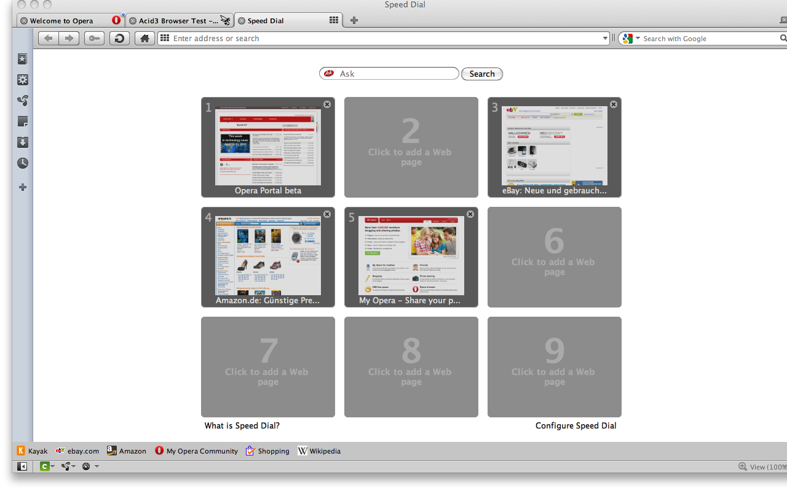Open the Opera Unite status bar dropdown
Image resolution: width=787 pixels, height=491 pixels.
[x=68, y=466]
